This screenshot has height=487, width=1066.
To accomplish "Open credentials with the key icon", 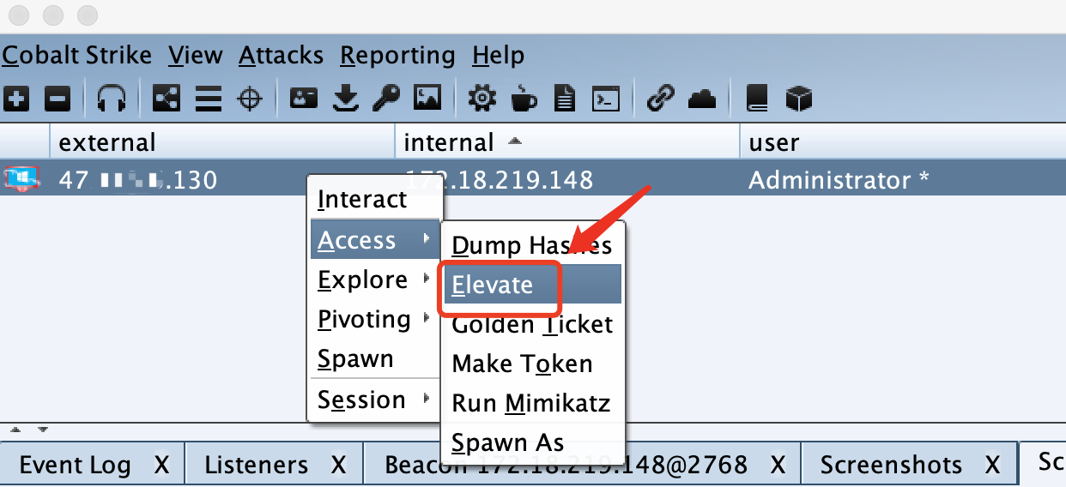I will click(x=385, y=99).
